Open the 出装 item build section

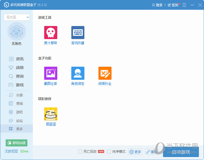click(x=16, y=95)
